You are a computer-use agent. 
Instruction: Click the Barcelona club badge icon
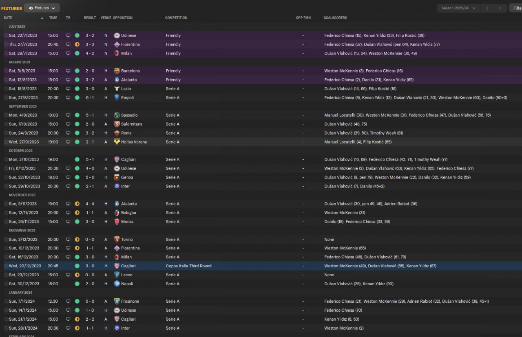(117, 71)
